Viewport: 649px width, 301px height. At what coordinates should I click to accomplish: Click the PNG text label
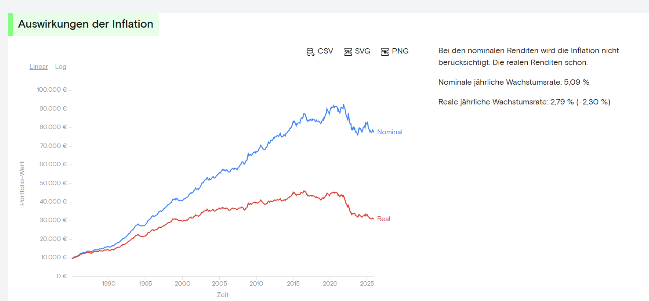click(400, 51)
